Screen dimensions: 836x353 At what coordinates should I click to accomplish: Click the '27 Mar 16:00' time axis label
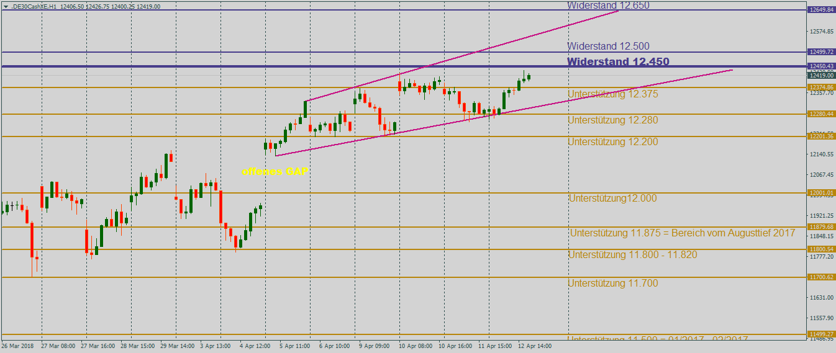(98, 346)
